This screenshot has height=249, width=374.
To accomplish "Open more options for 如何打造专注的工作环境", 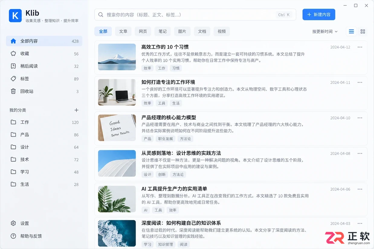I will click(x=360, y=82).
